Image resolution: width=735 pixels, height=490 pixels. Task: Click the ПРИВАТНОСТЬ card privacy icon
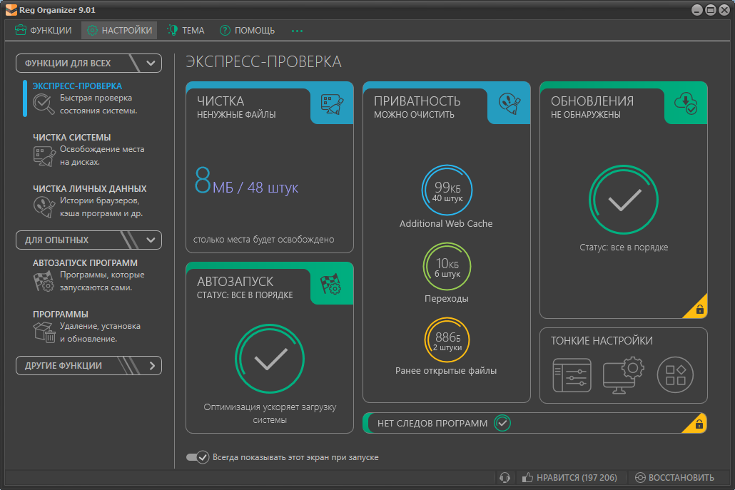coord(509,103)
